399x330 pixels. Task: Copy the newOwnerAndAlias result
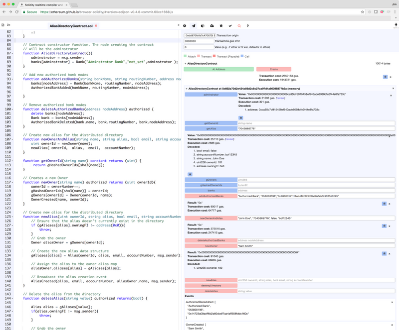pyautogui.click(x=384, y=226)
